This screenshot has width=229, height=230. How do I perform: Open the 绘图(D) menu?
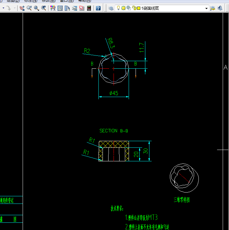tap(13, 1)
